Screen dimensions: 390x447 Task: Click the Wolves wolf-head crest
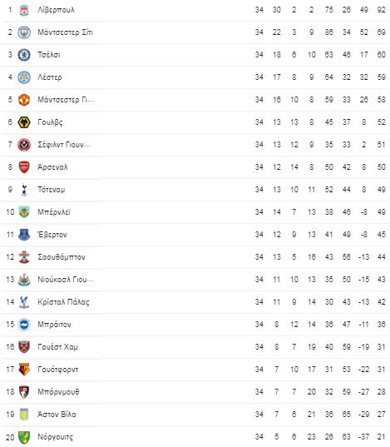click(24, 122)
